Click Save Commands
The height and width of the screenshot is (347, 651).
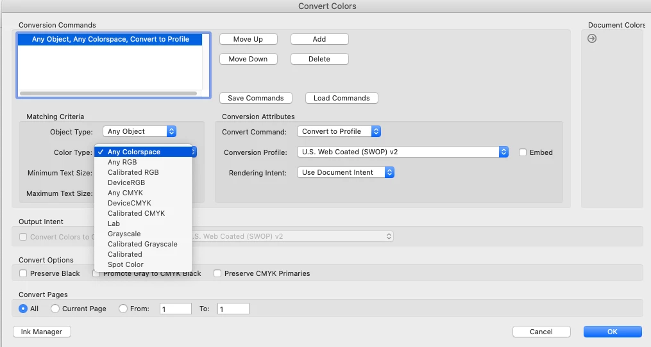(x=256, y=98)
